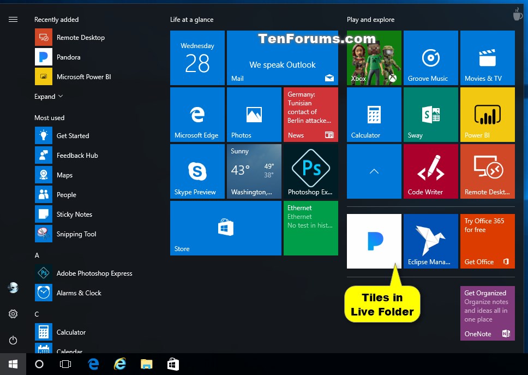This screenshot has height=375, width=528.
Task: Open the Calculator tile in Play and explore
Action: (374, 115)
